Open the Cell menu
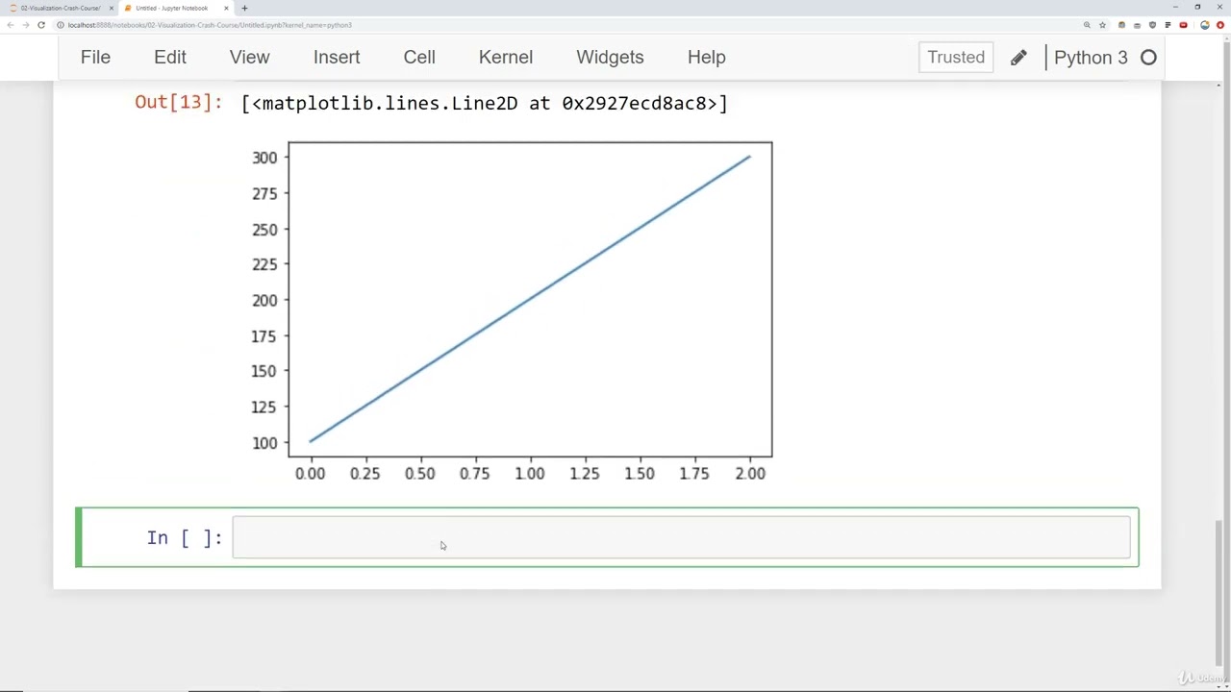The width and height of the screenshot is (1231, 692). click(419, 57)
